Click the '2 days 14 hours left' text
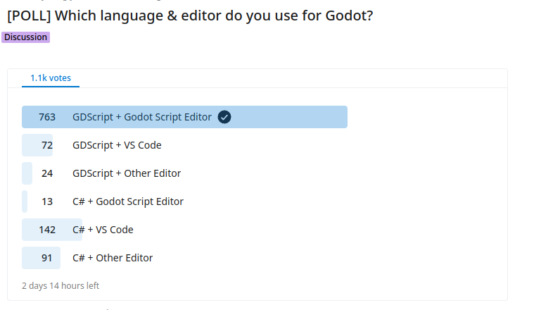 [61, 286]
